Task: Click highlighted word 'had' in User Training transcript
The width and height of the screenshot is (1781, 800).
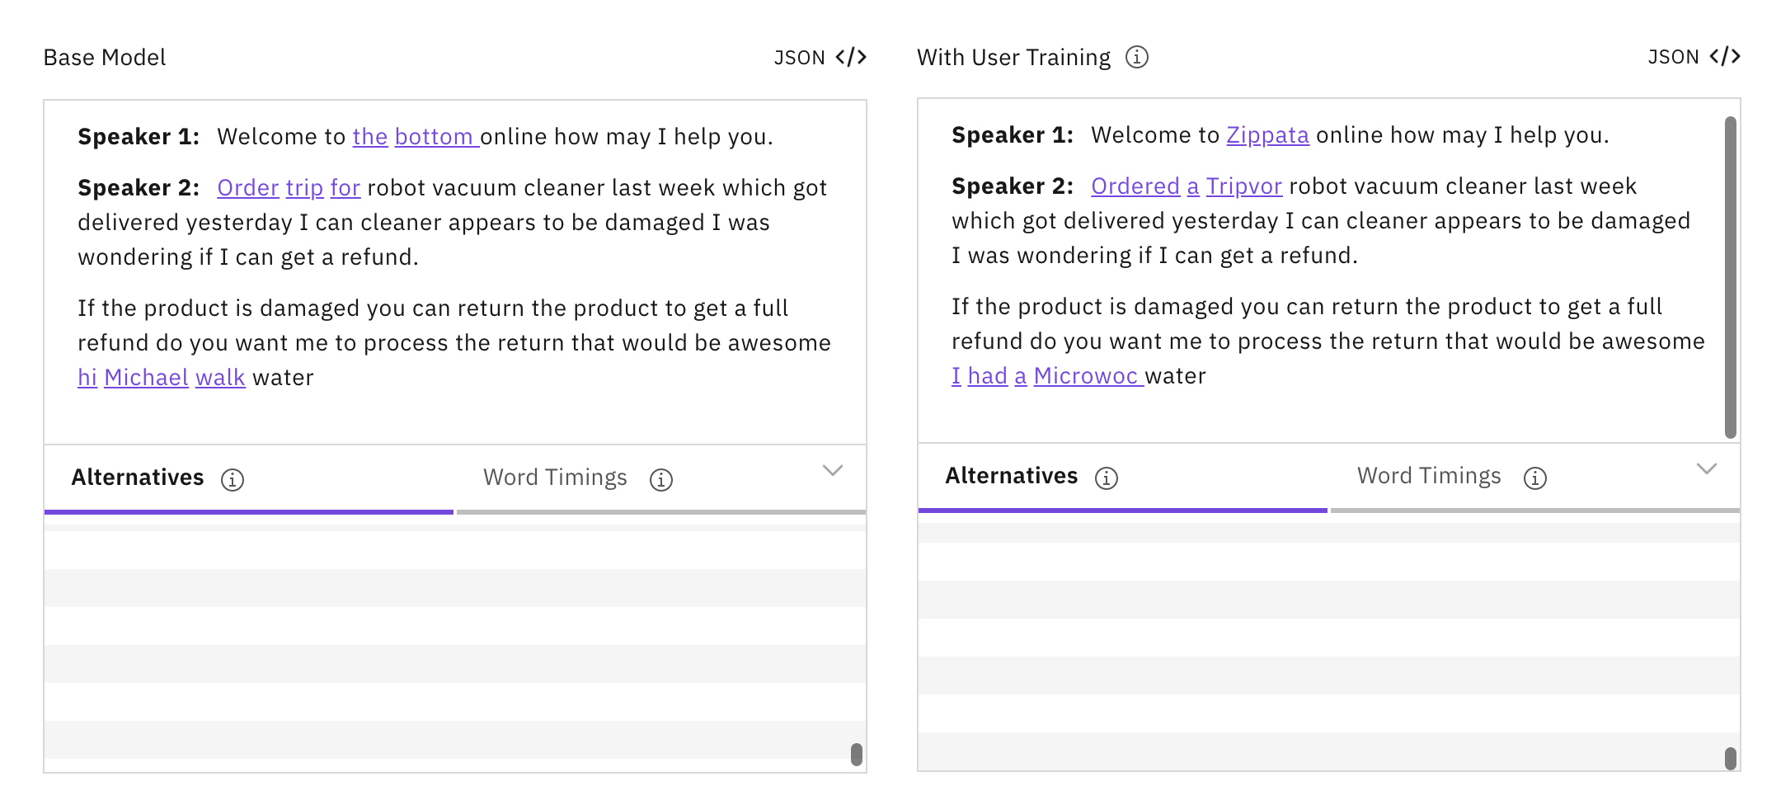Action: pos(988,376)
